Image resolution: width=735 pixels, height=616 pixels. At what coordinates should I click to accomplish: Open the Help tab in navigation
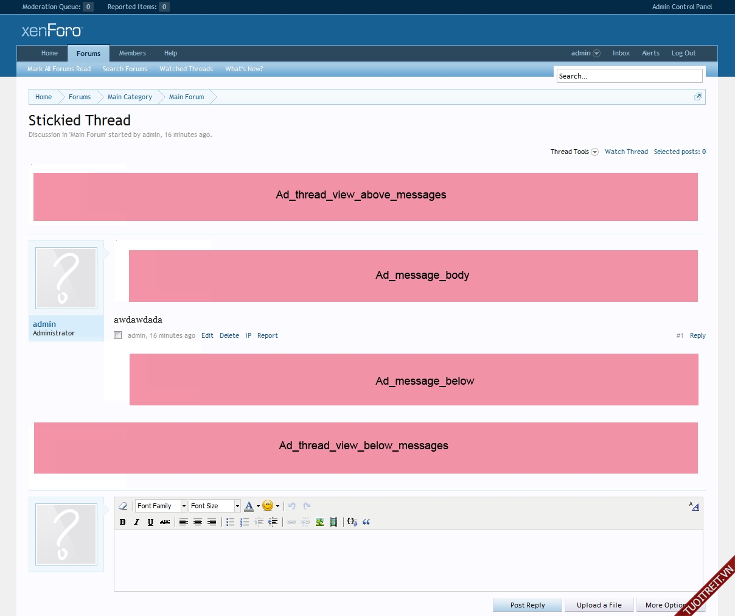(x=170, y=54)
